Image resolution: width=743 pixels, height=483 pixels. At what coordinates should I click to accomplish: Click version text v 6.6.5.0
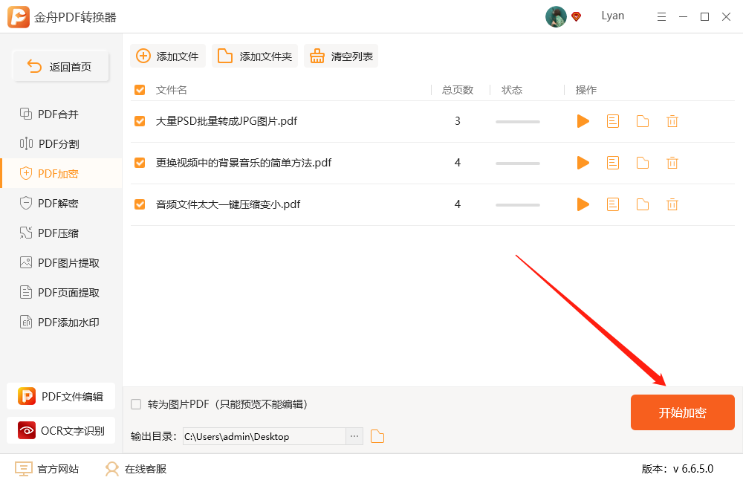pyautogui.click(x=692, y=469)
